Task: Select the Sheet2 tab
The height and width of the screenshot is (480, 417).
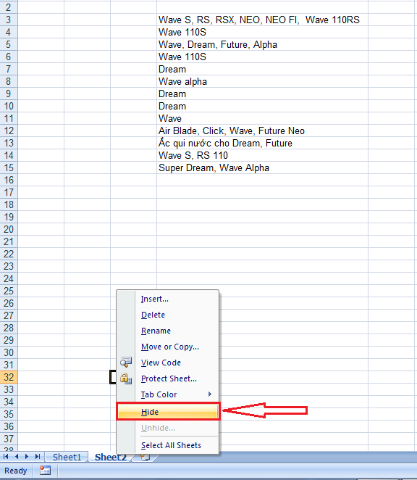Action: point(110,457)
